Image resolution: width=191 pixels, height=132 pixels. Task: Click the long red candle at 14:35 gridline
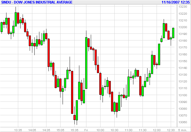tap(48, 53)
